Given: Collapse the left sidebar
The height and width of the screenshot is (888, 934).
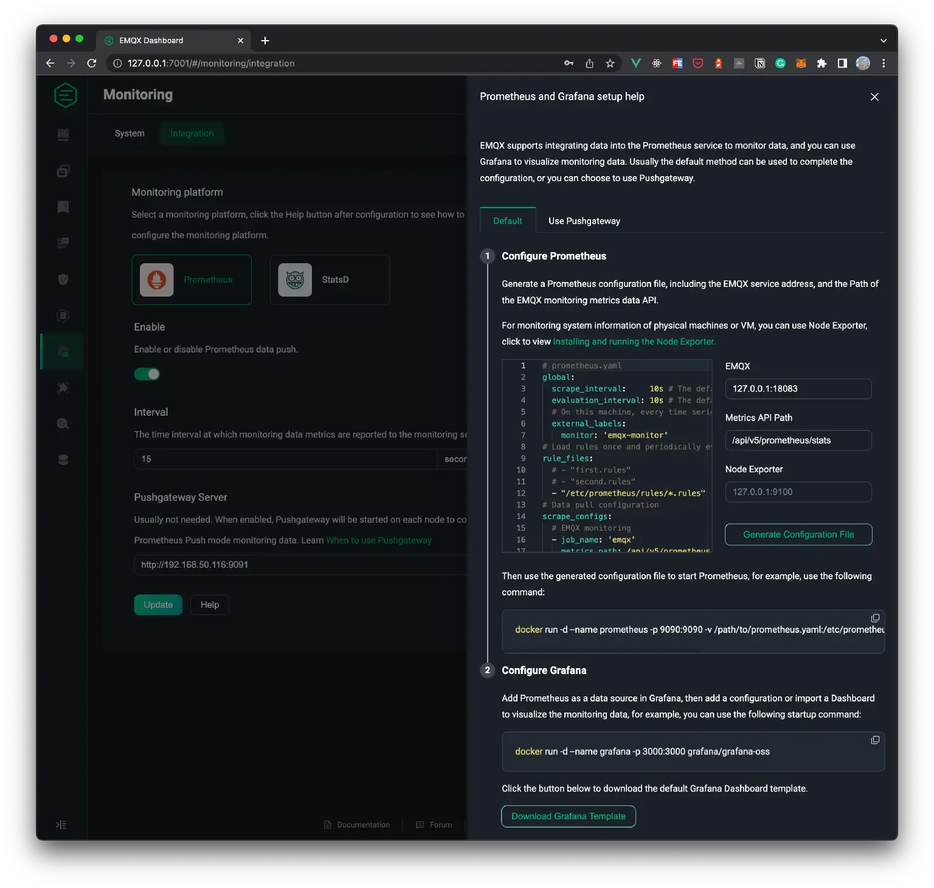Looking at the screenshot, I should (x=61, y=824).
